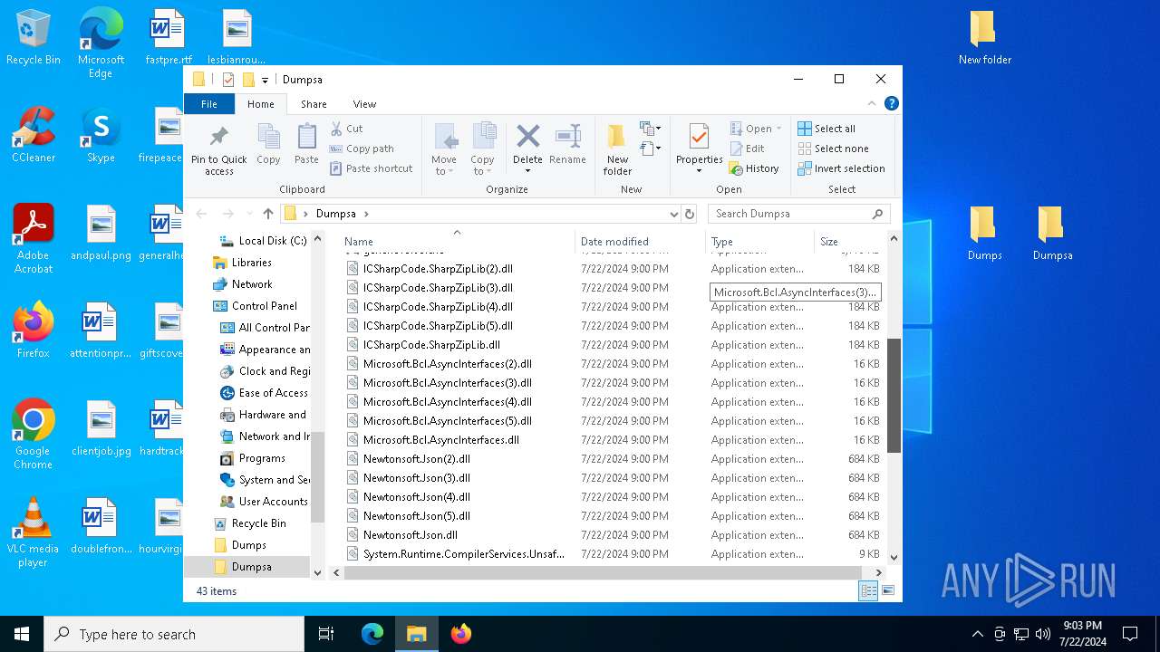Create a New folder from ribbon
The height and width of the screenshot is (652, 1160).
click(x=617, y=149)
